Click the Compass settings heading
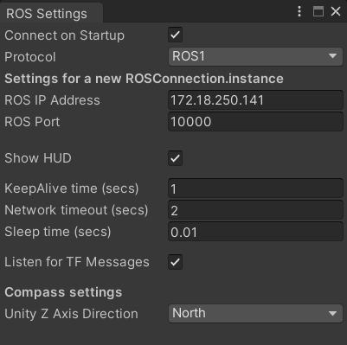This screenshot has width=347, height=345. [x=63, y=292]
